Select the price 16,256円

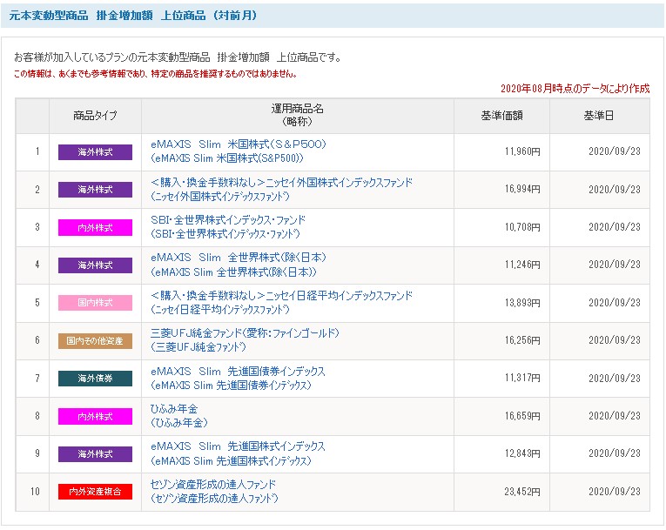pos(522,340)
